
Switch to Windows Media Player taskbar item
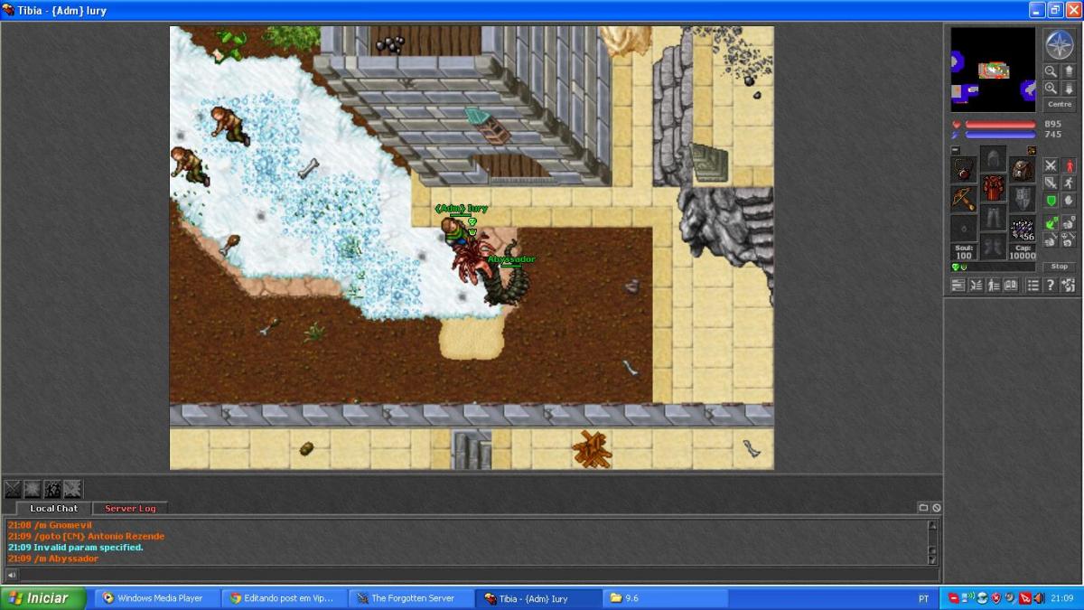[x=157, y=598]
